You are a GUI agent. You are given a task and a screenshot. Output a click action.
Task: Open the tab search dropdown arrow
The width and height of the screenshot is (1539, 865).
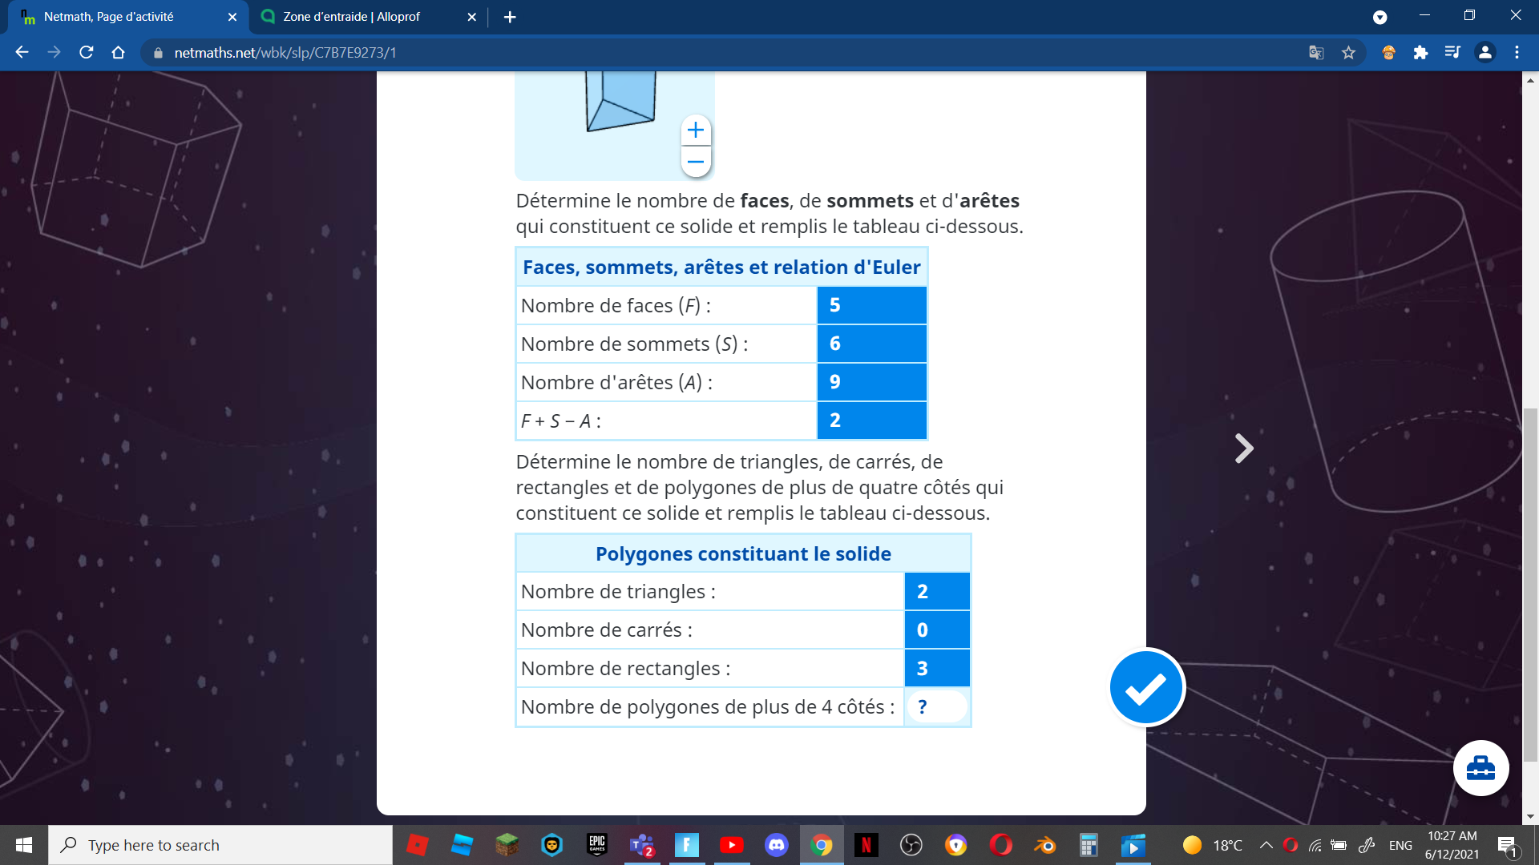click(x=1380, y=17)
